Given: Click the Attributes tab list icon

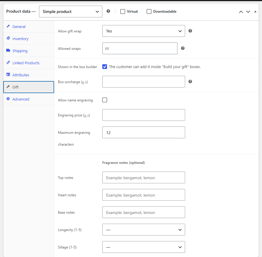Looking at the screenshot, I should [8, 75].
